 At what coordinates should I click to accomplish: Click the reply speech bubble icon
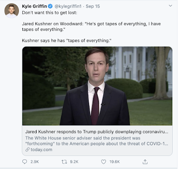coord(25,162)
